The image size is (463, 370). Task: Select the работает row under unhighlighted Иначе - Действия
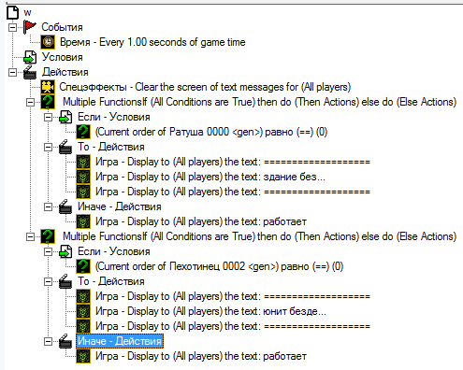click(201, 221)
